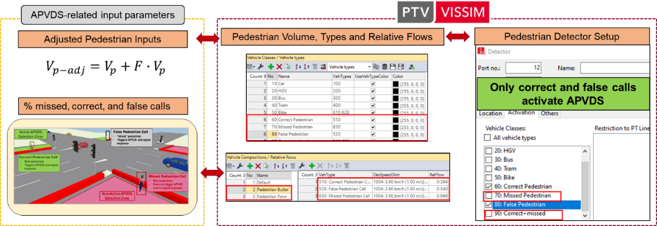Click the red X Delete icon in Vehicle Classes toolbar
This screenshot has width=657, height=226.
pyautogui.click(x=279, y=67)
